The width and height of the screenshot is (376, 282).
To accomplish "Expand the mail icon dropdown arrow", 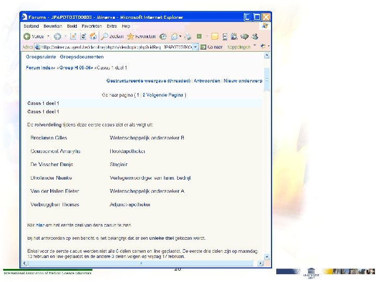I will pyautogui.click(x=180, y=37).
